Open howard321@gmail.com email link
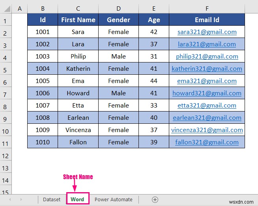This screenshot has width=258, height=206. pos(207,93)
